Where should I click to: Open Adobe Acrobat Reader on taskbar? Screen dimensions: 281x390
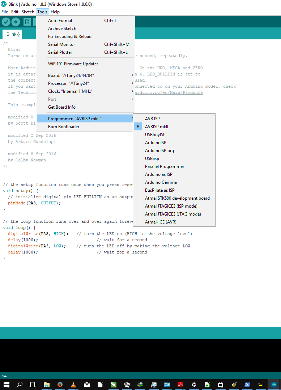180,385
